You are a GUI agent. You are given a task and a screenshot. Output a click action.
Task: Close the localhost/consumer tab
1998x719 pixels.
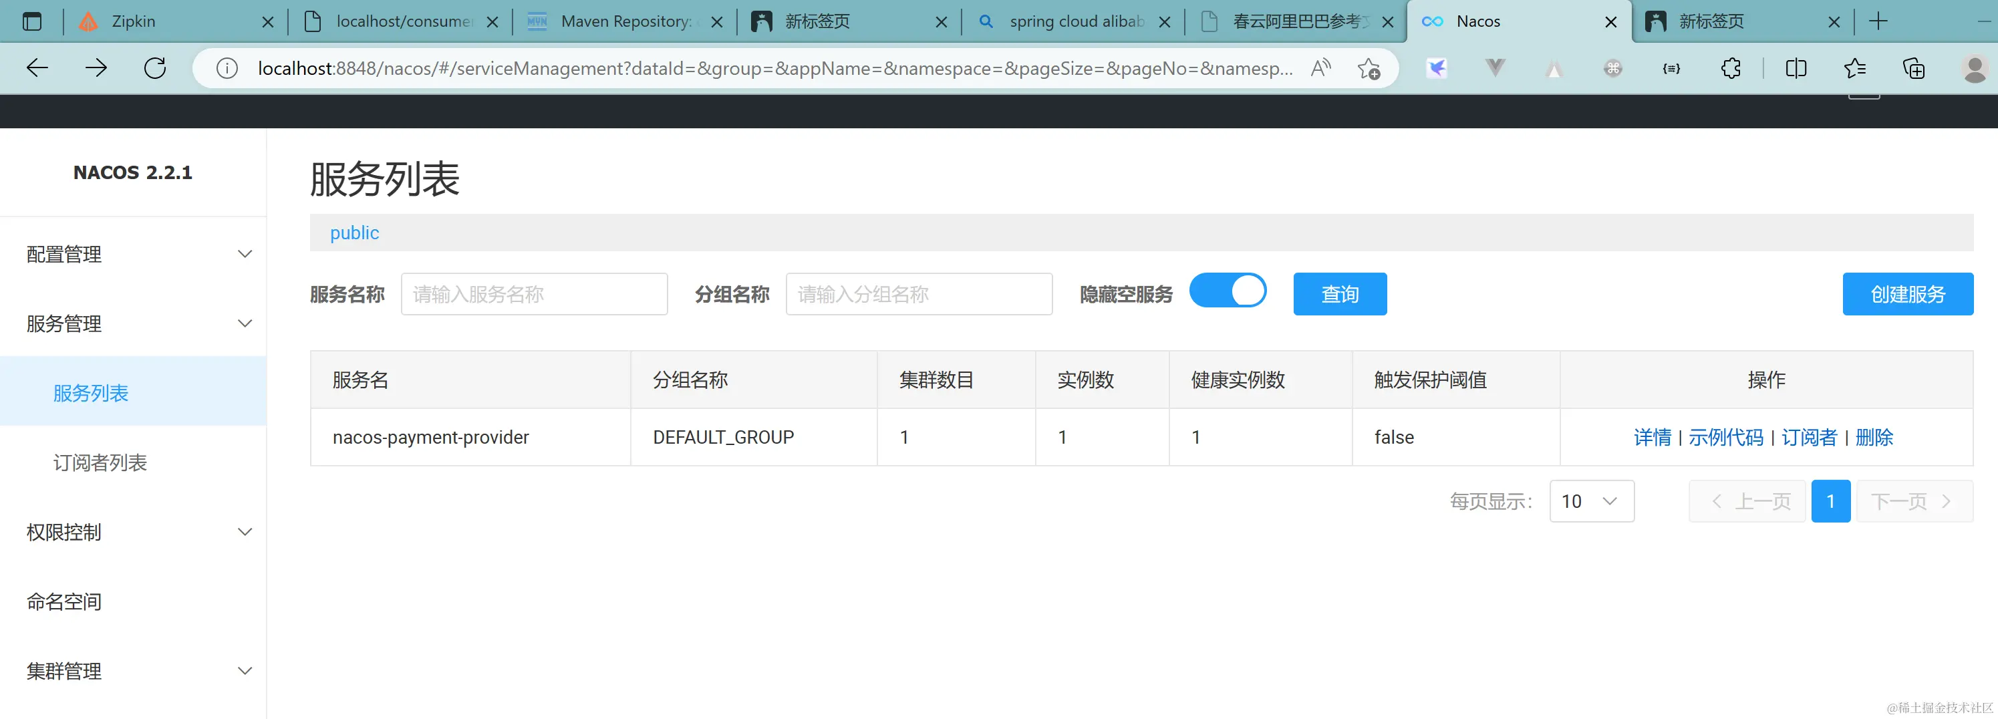(x=492, y=22)
